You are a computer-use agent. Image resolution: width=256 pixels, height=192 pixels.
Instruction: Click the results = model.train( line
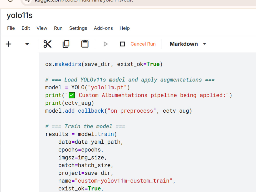tap(81, 134)
